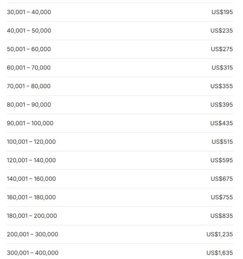Click the 40,001 – 50,000 range label
Viewport: 243px width, 259px height.
click(29, 31)
